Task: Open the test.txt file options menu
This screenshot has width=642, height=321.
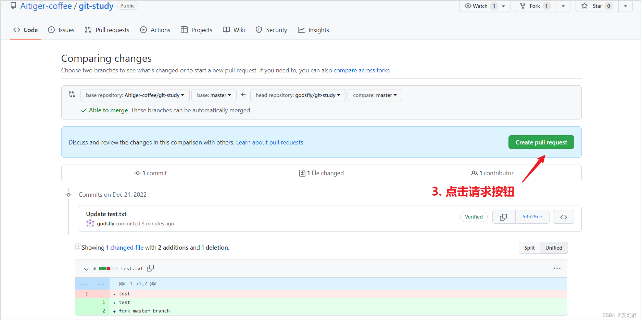Action: tap(557, 268)
